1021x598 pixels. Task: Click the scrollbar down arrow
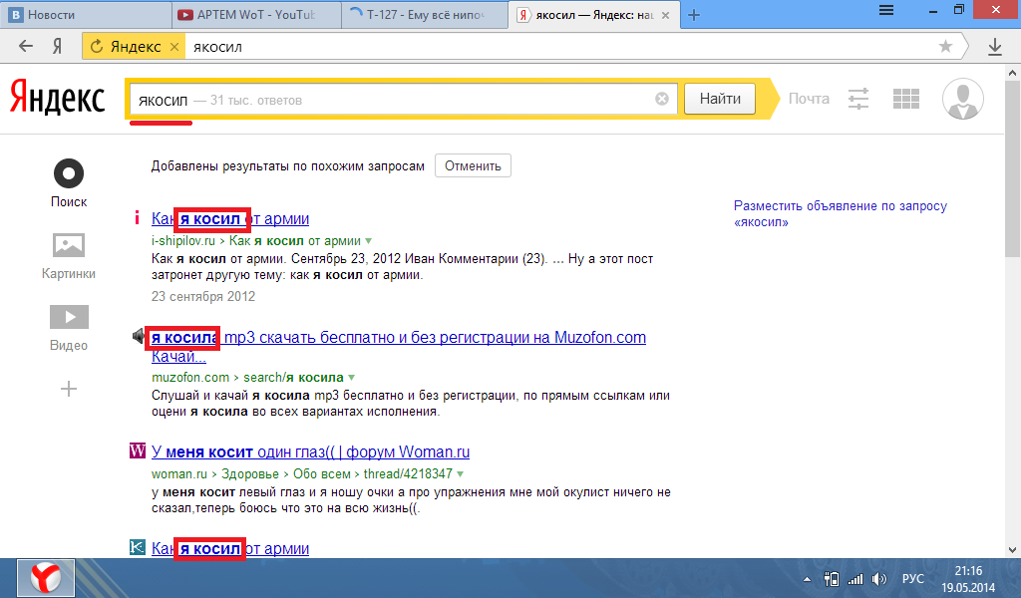pyautogui.click(x=1012, y=550)
